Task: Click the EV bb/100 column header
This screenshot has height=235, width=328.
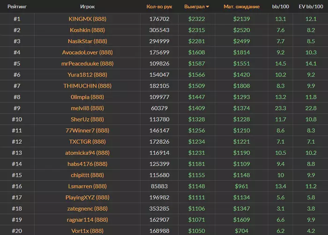Action: (311, 7)
